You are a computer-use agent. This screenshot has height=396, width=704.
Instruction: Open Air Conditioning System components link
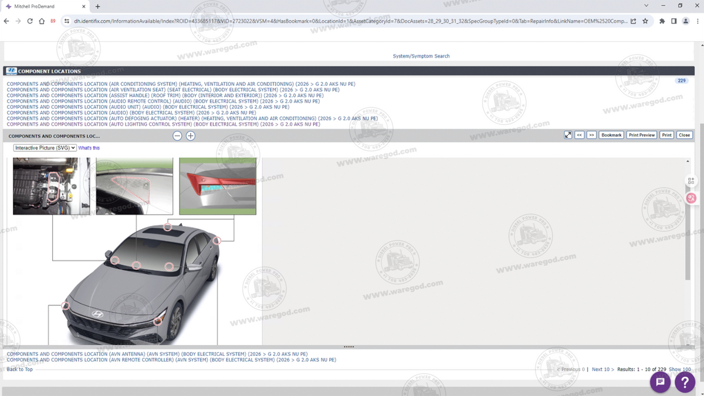click(181, 84)
